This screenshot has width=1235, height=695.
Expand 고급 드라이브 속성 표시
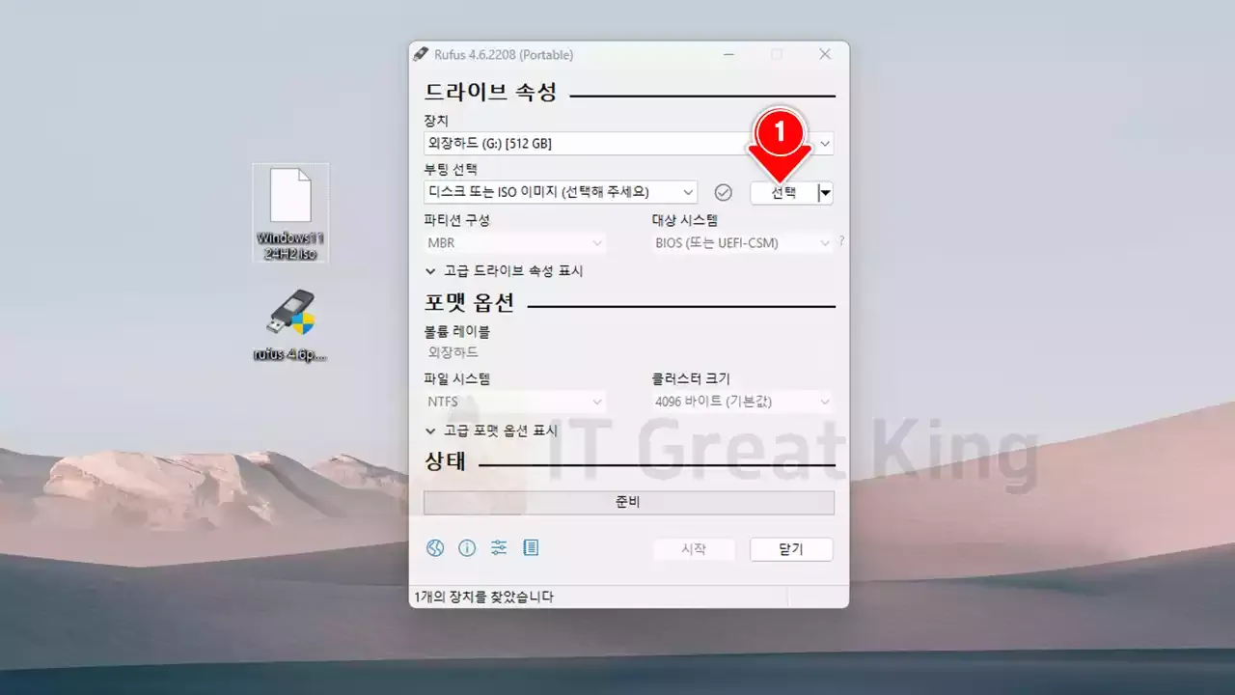[504, 271]
